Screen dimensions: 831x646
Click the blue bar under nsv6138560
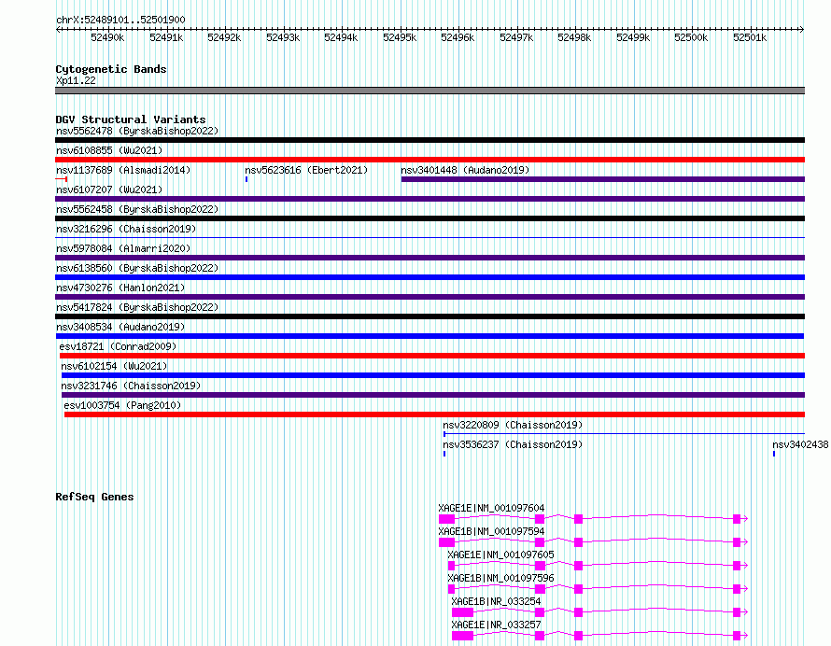pos(430,277)
